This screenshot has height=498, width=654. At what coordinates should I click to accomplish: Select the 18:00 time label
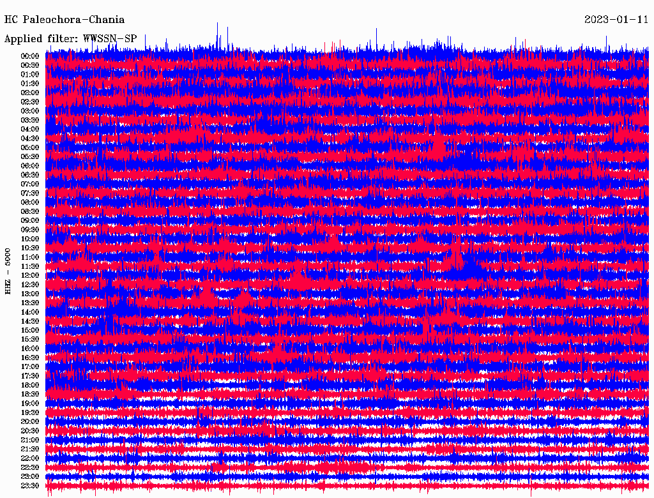pyautogui.click(x=30, y=386)
